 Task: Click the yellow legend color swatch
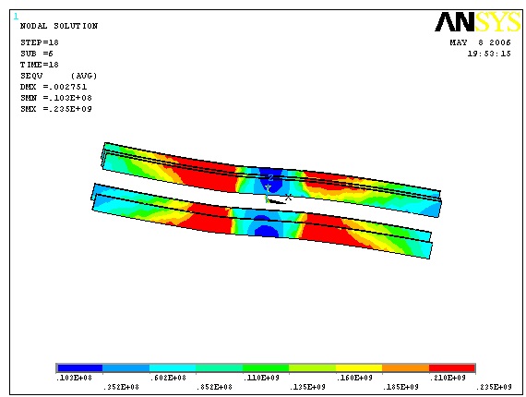click(359, 367)
